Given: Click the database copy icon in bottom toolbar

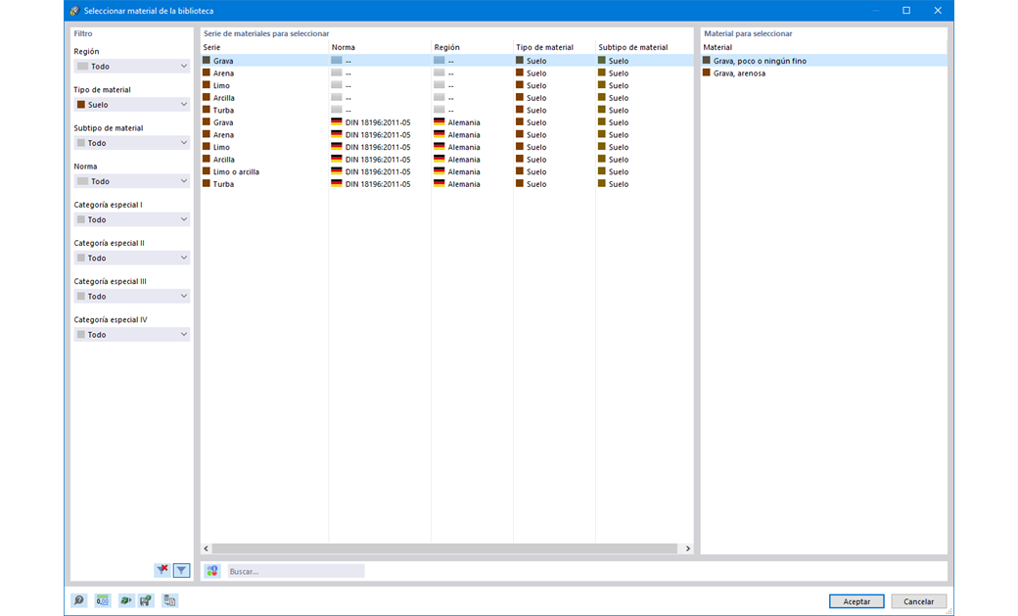Looking at the screenshot, I should coord(169,600).
